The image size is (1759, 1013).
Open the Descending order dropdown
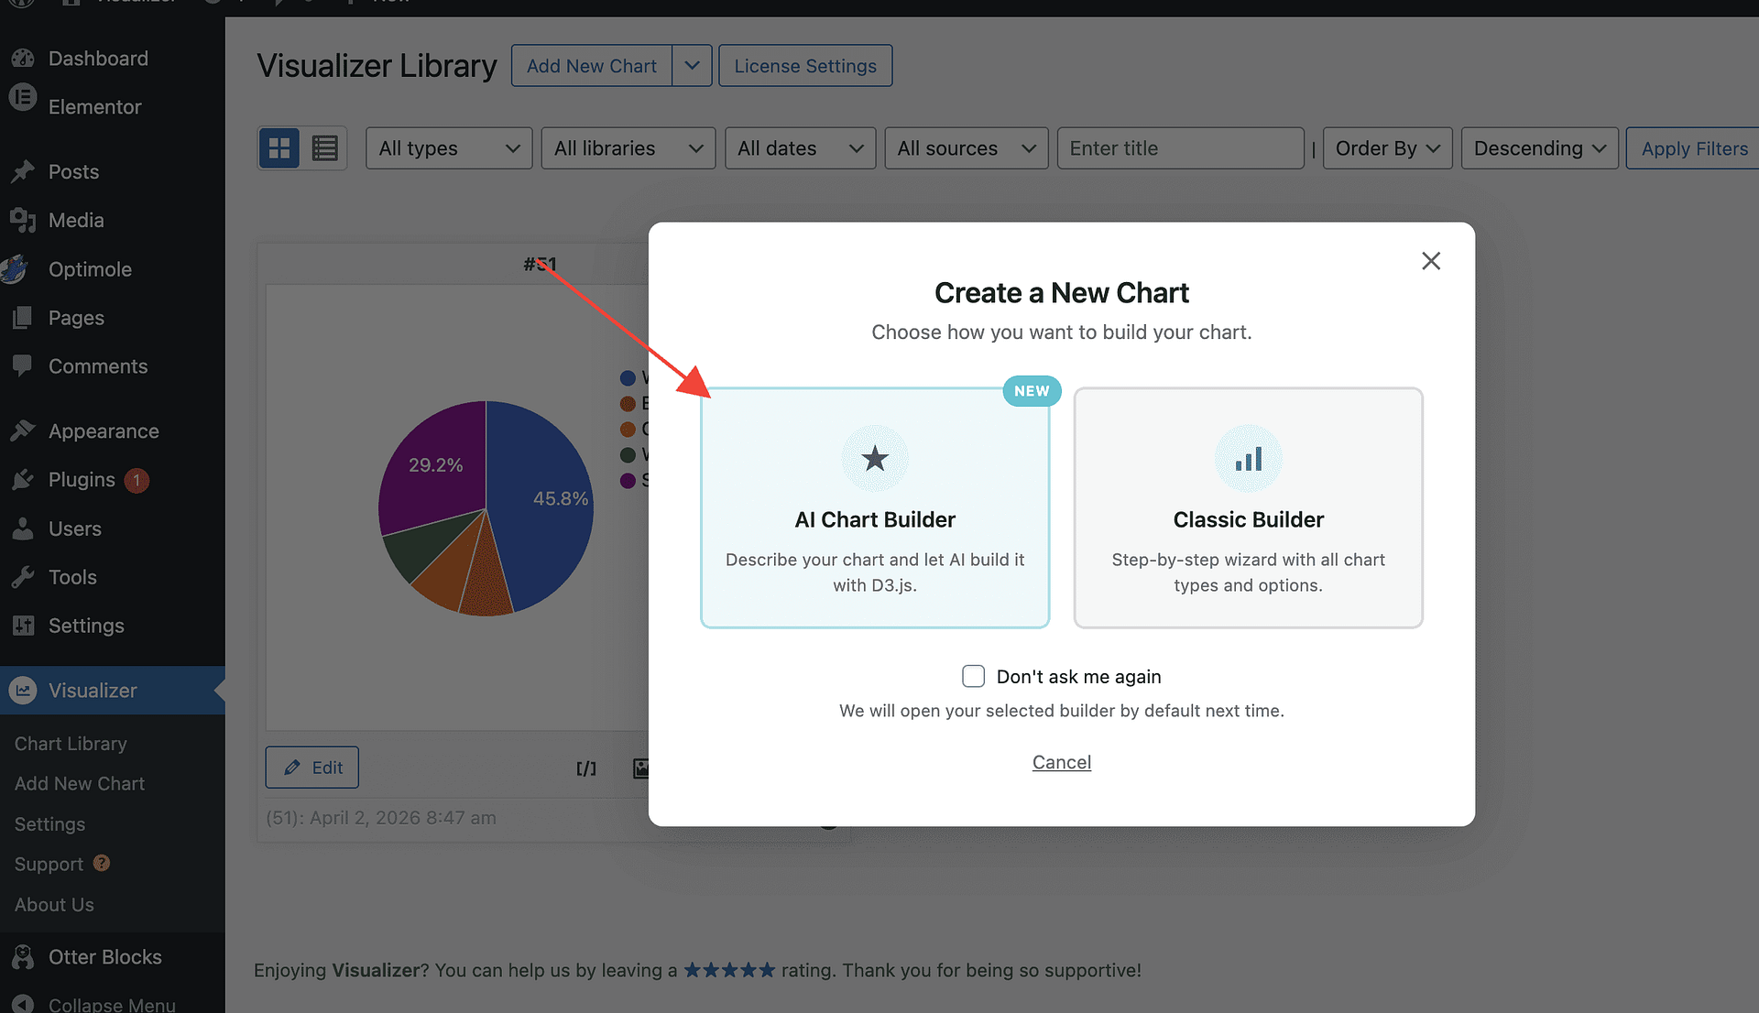pos(1538,148)
